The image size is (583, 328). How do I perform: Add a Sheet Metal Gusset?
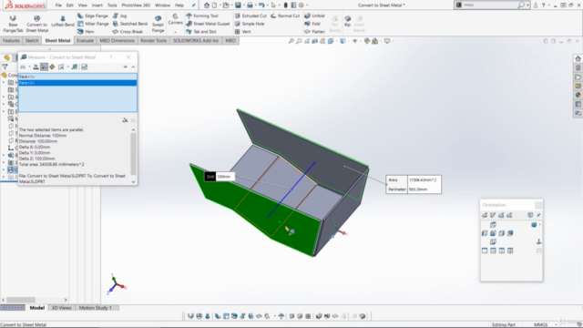(208, 24)
